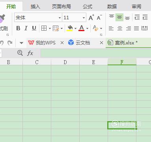The image size is (151, 142).
Task: Switch to 我的WPS document tab
Action: [42, 43]
